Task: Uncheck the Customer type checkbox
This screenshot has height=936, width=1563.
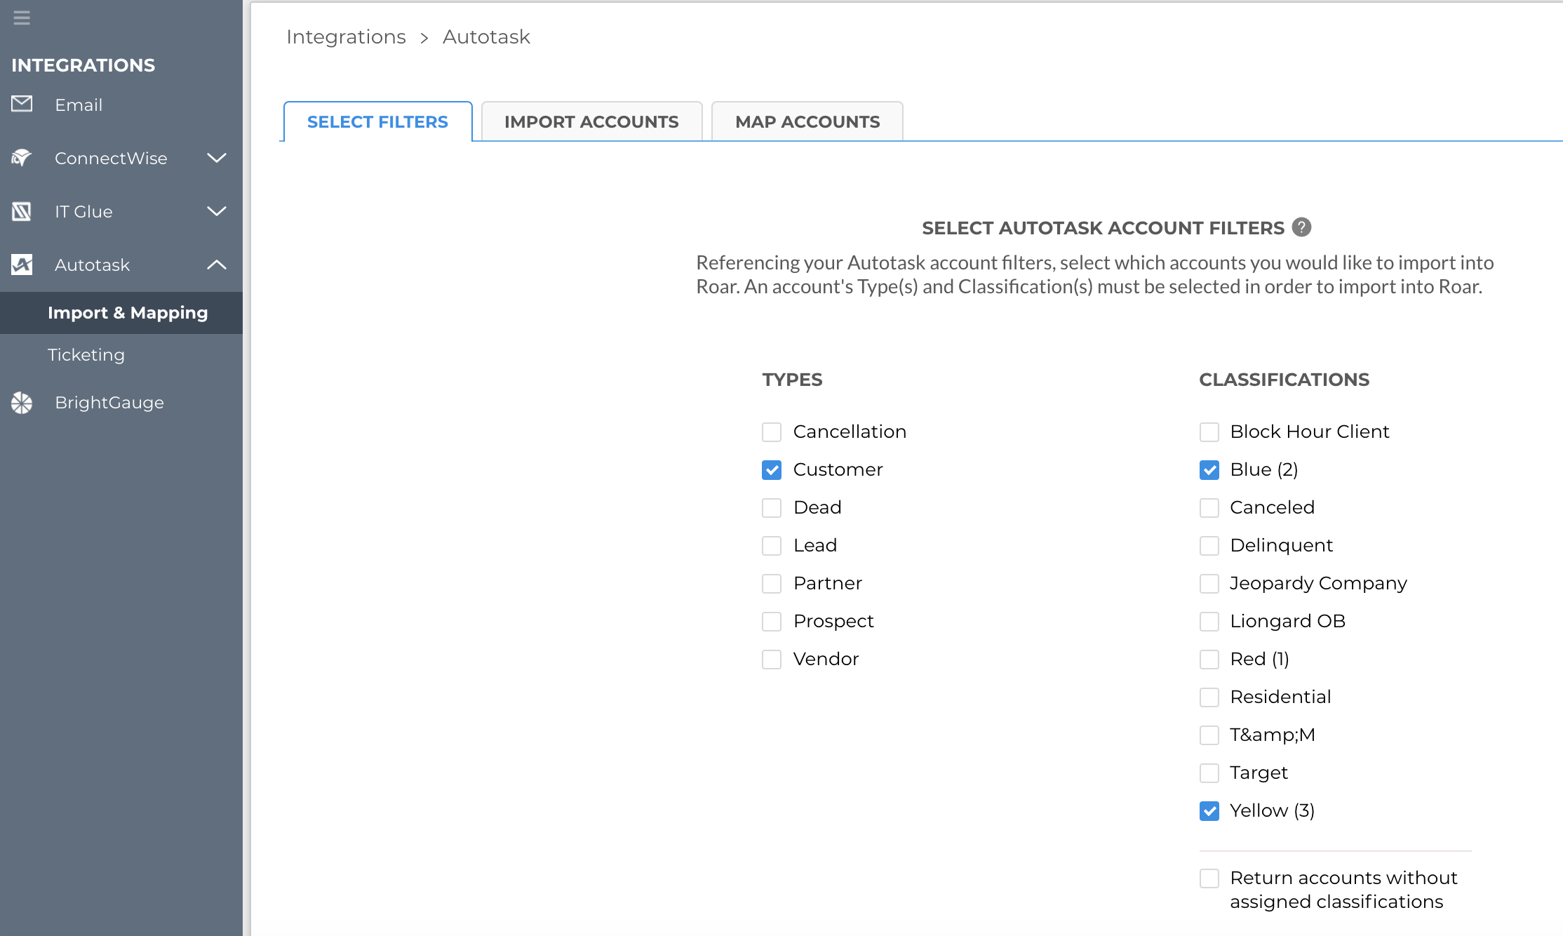Action: tap(772, 469)
